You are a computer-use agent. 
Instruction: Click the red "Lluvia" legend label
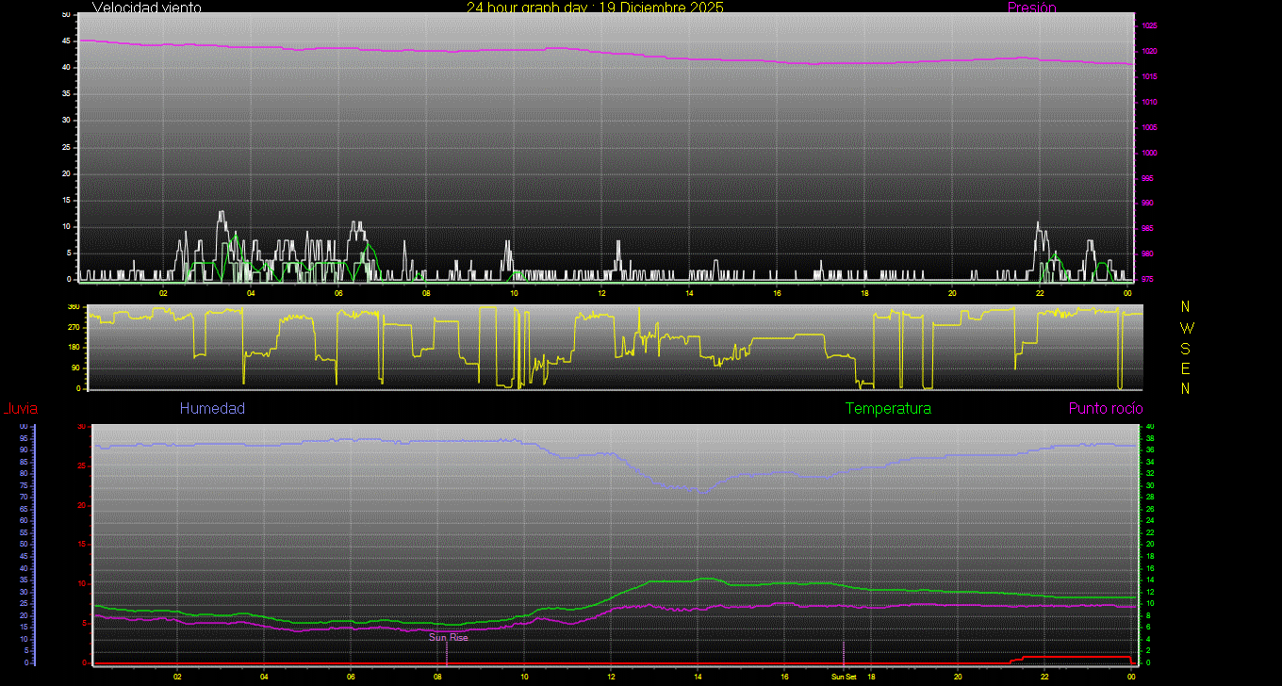tap(20, 409)
